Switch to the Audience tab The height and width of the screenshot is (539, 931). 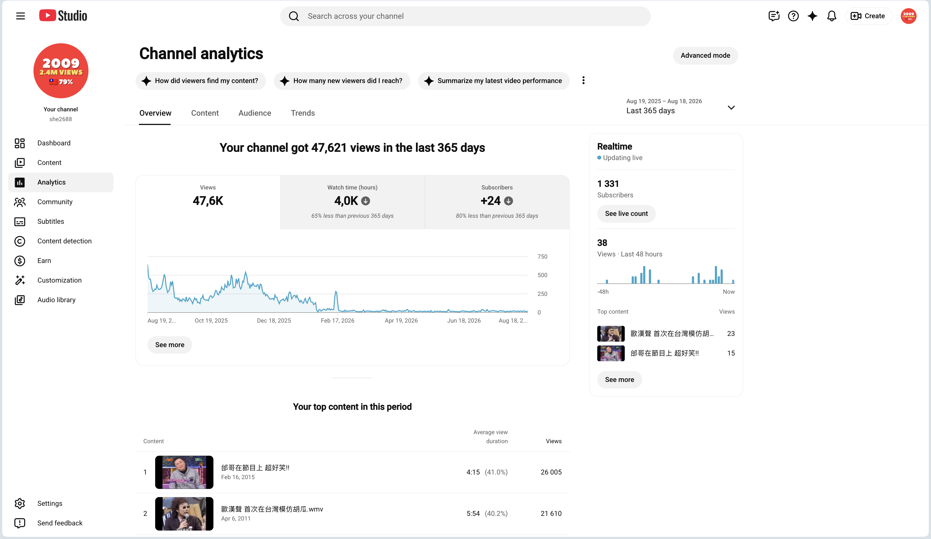click(x=255, y=113)
